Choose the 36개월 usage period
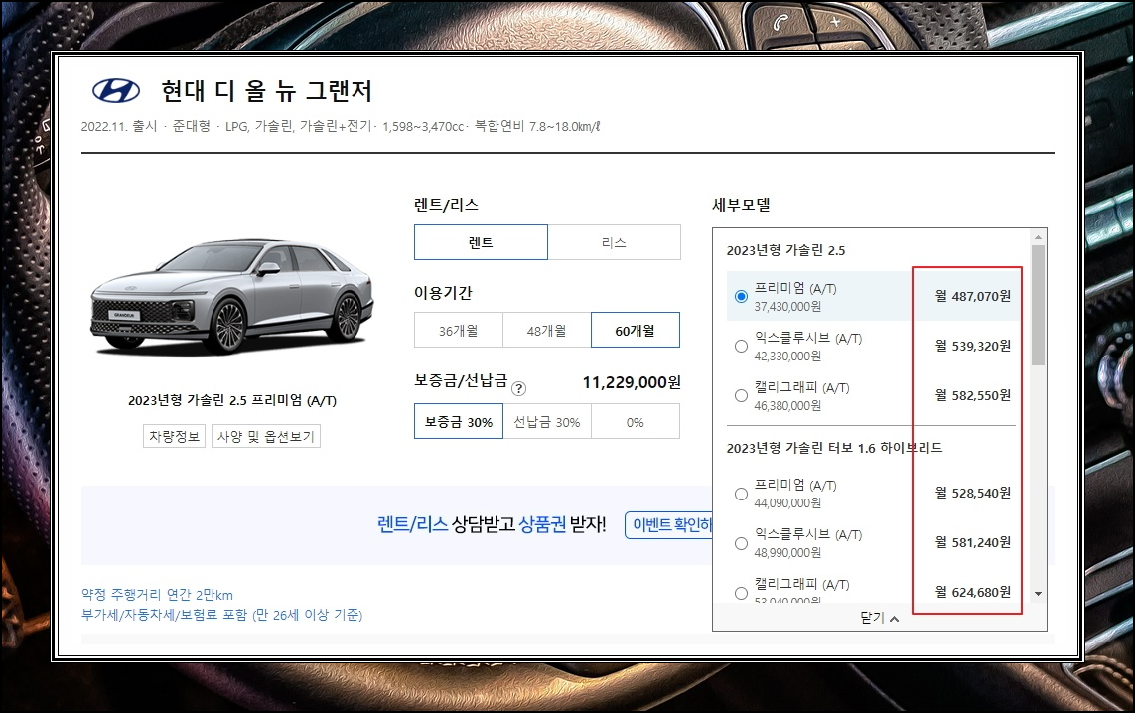This screenshot has height=713, width=1135. click(x=458, y=331)
